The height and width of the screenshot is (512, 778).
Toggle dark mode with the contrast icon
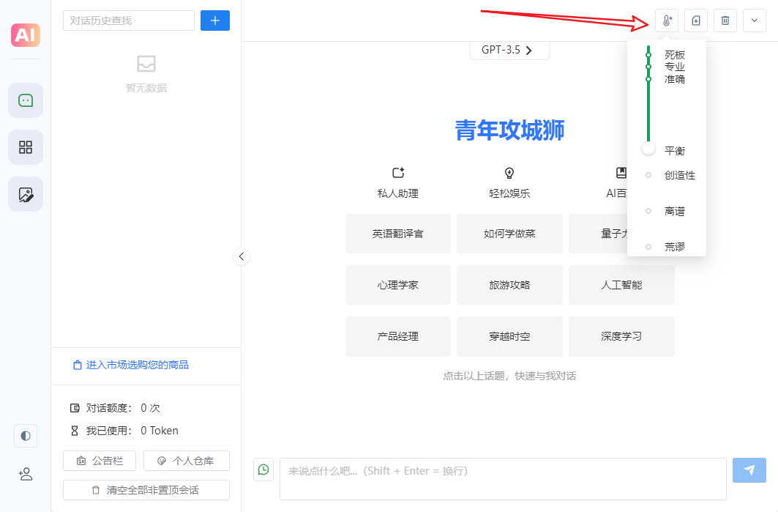(x=25, y=436)
